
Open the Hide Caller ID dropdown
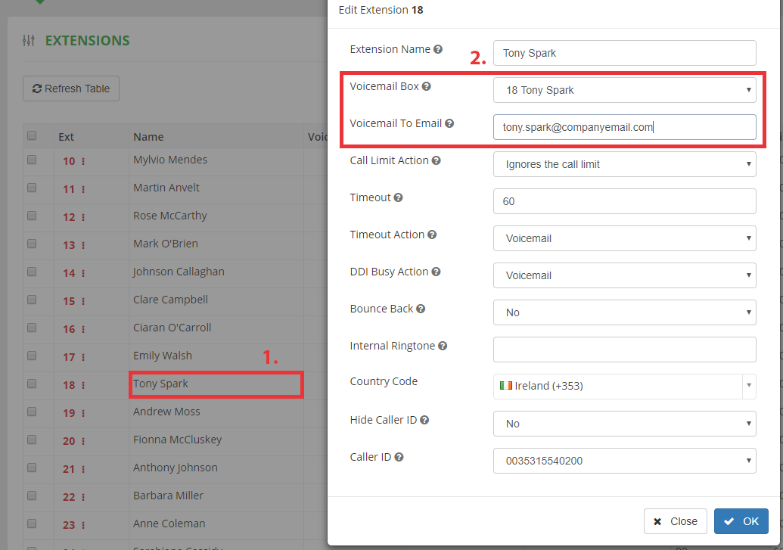(624, 424)
